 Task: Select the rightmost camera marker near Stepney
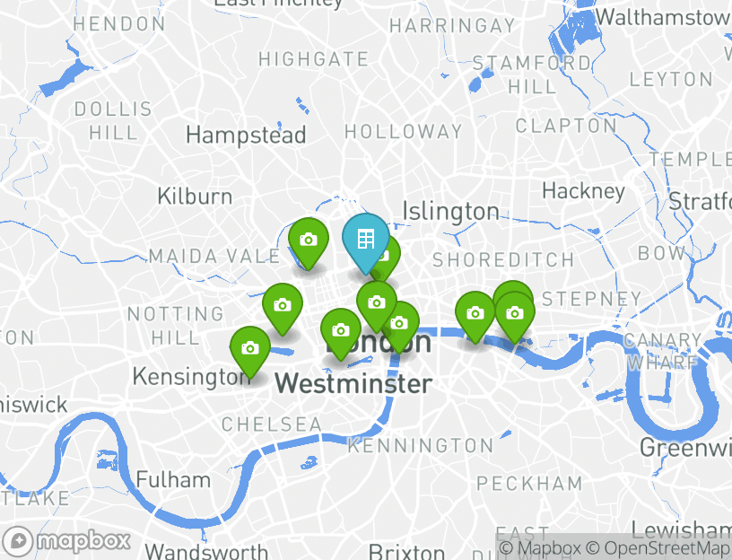pyautogui.click(x=515, y=313)
